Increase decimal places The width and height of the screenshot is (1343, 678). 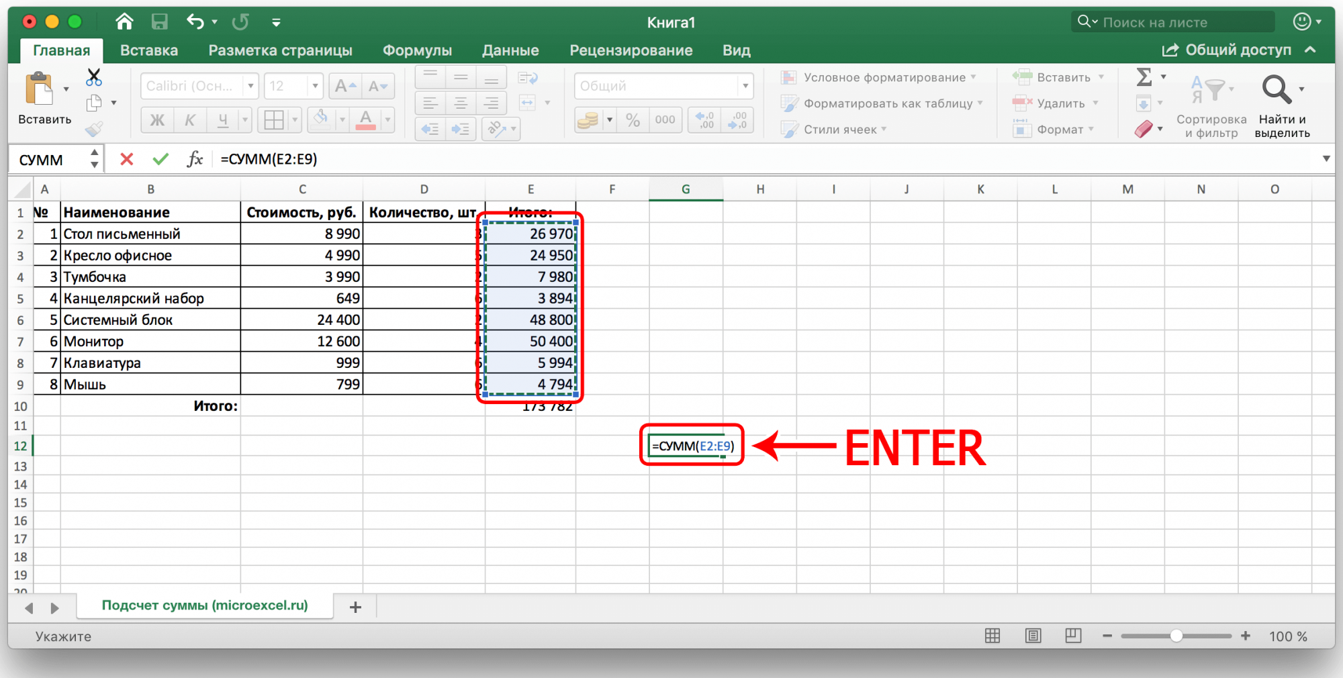(705, 120)
